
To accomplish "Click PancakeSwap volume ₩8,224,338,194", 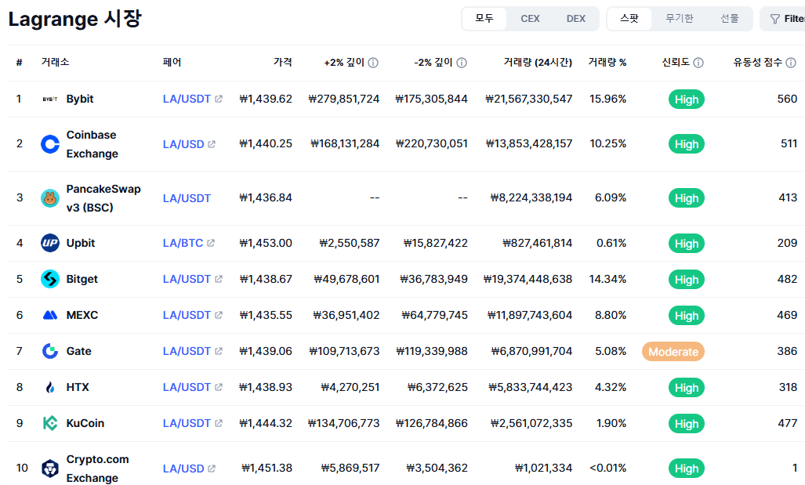I will pyautogui.click(x=531, y=197).
